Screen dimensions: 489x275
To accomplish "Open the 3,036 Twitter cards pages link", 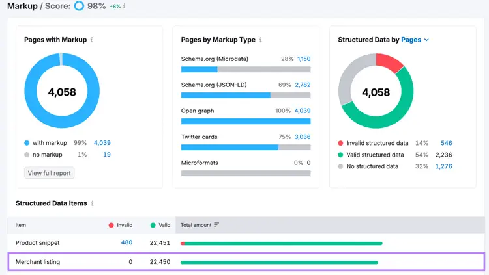I will [x=303, y=137].
